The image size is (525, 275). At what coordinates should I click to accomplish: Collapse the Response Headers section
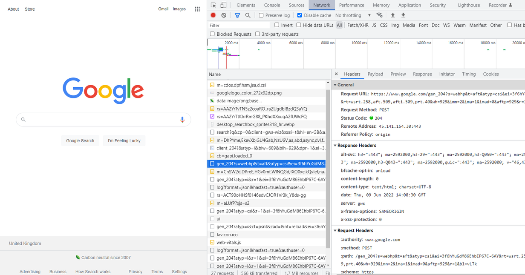pos(335,146)
